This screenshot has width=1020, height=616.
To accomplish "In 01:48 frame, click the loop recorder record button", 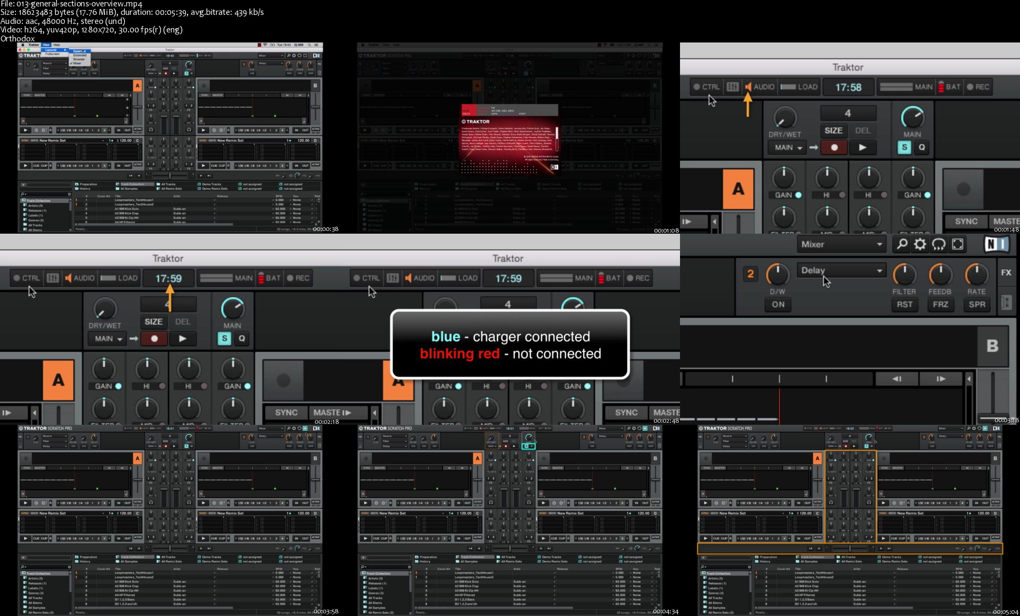I will pos(834,148).
